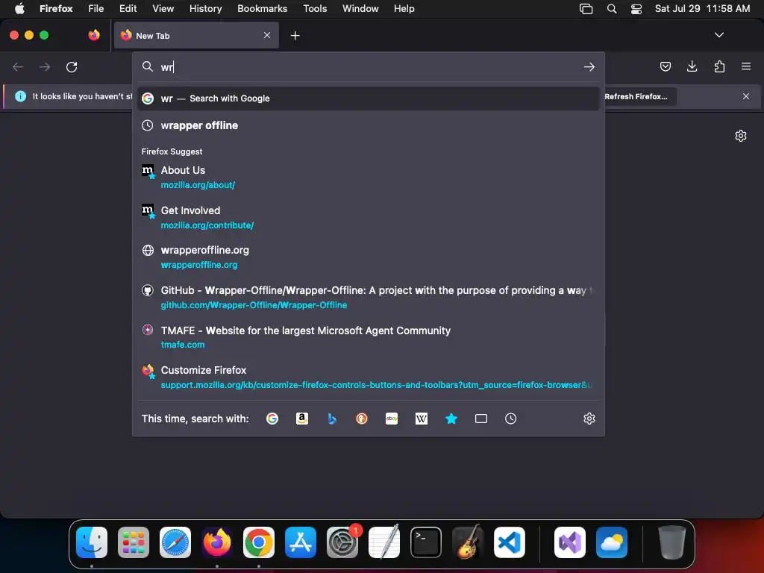Select 'wr — Search with Google' suggestion
This screenshot has width=764, height=573.
coord(369,98)
